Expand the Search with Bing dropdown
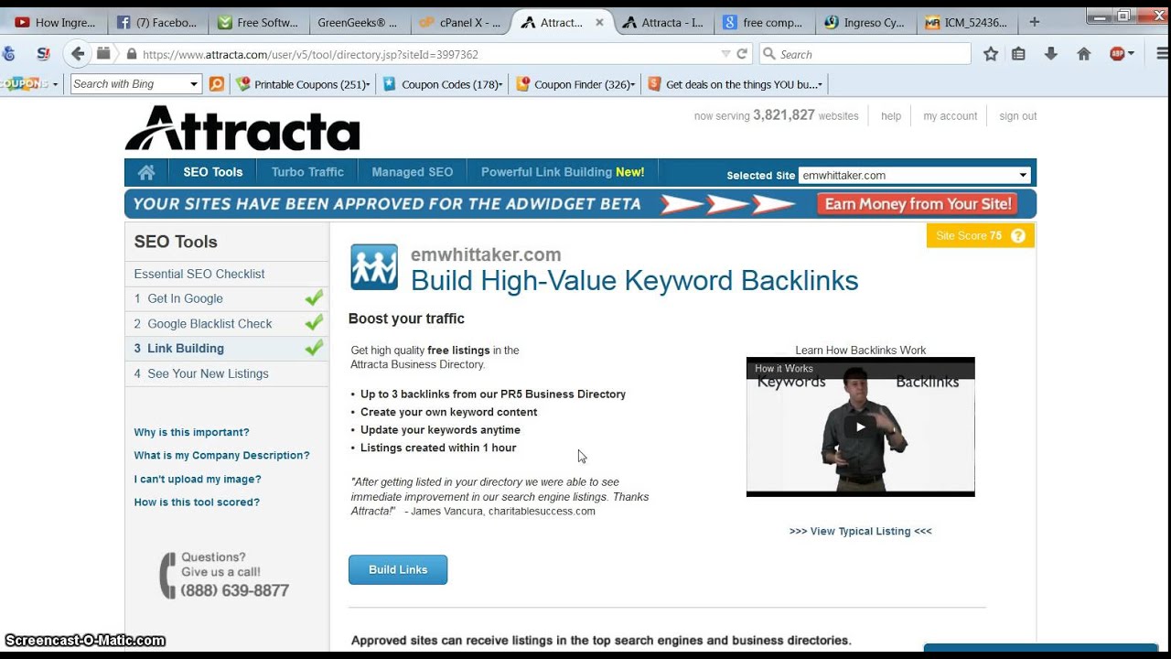This screenshot has width=1171, height=659. (194, 84)
